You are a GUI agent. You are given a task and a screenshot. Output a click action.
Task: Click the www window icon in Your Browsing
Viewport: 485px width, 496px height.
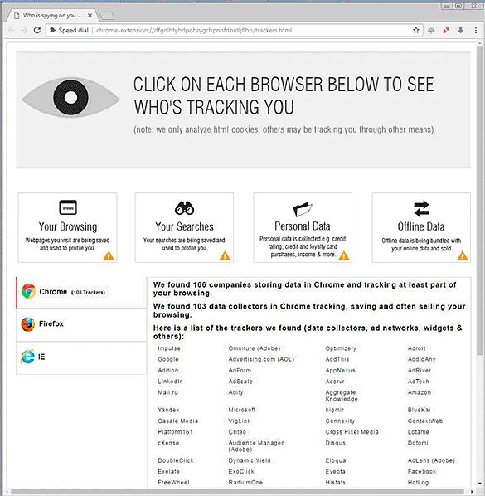[x=68, y=207]
